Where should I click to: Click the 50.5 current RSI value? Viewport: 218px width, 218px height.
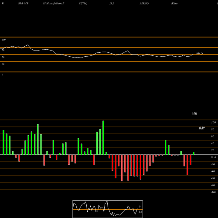click(199, 53)
